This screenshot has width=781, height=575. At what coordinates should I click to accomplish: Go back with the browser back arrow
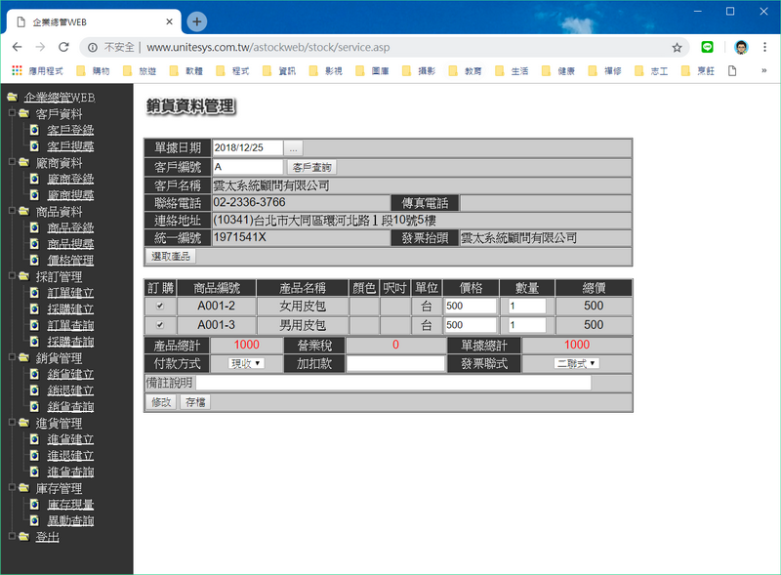(x=17, y=47)
